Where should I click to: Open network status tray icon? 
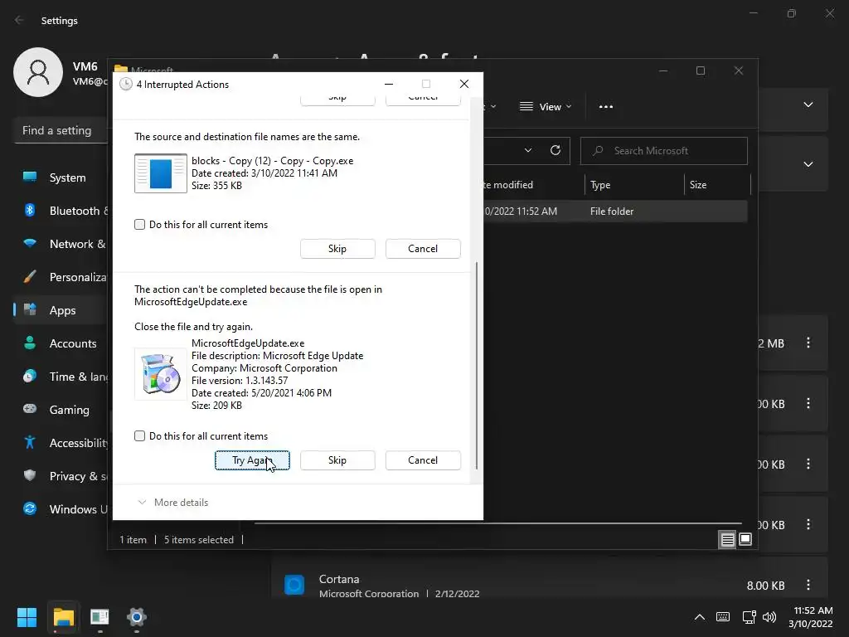(x=750, y=617)
